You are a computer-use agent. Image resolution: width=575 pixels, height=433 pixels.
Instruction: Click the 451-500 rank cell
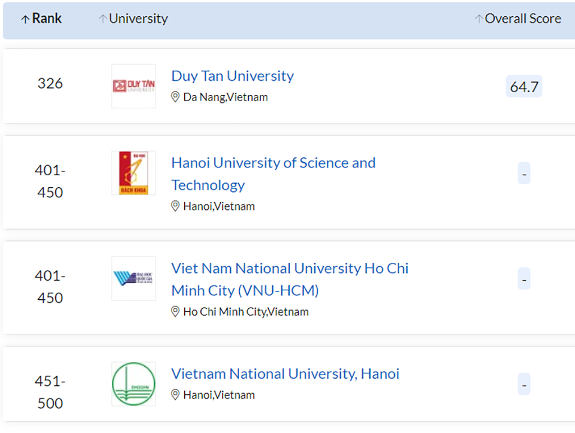click(x=50, y=392)
